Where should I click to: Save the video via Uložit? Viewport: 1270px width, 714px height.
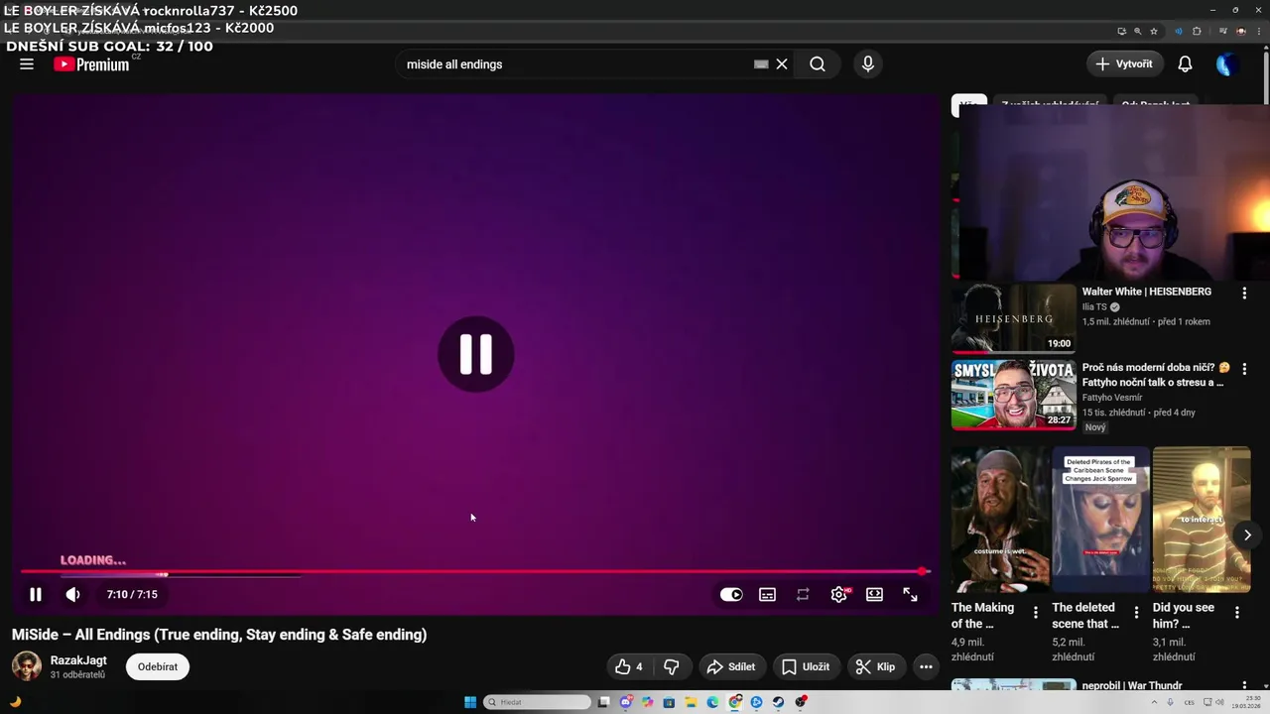pos(806,667)
